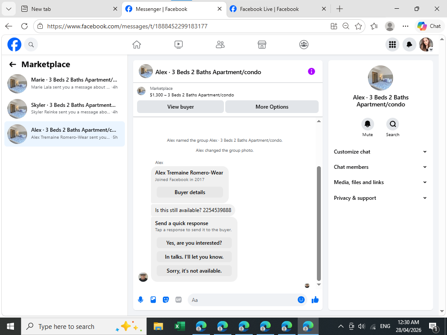Click the More Options button
The width and height of the screenshot is (447, 335).
pos(272,107)
